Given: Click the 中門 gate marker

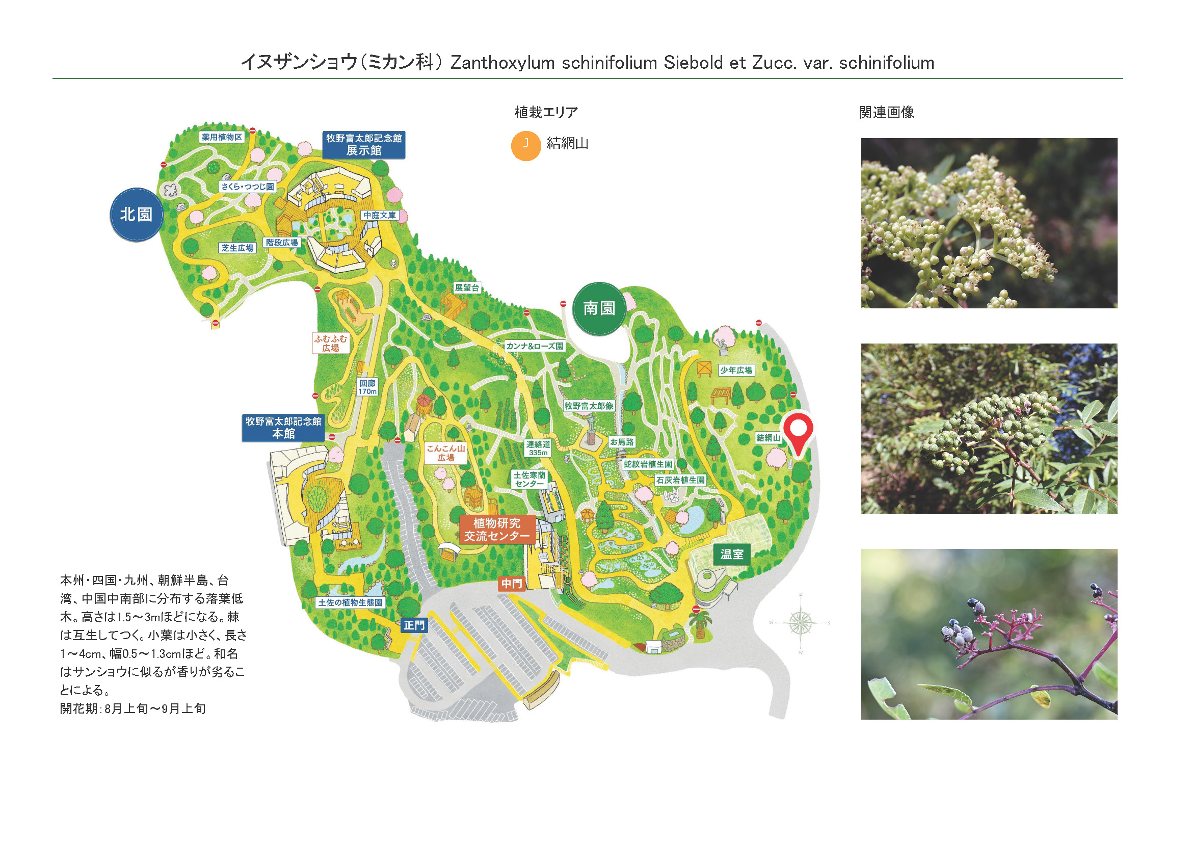Looking at the screenshot, I should [x=511, y=584].
